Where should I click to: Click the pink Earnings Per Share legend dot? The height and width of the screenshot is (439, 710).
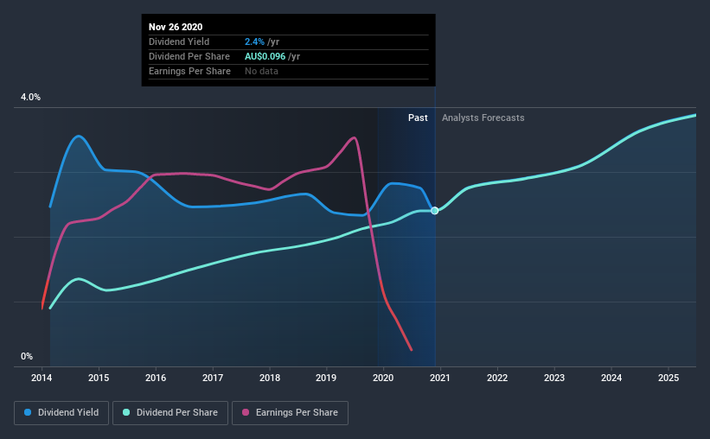(246, 412)
